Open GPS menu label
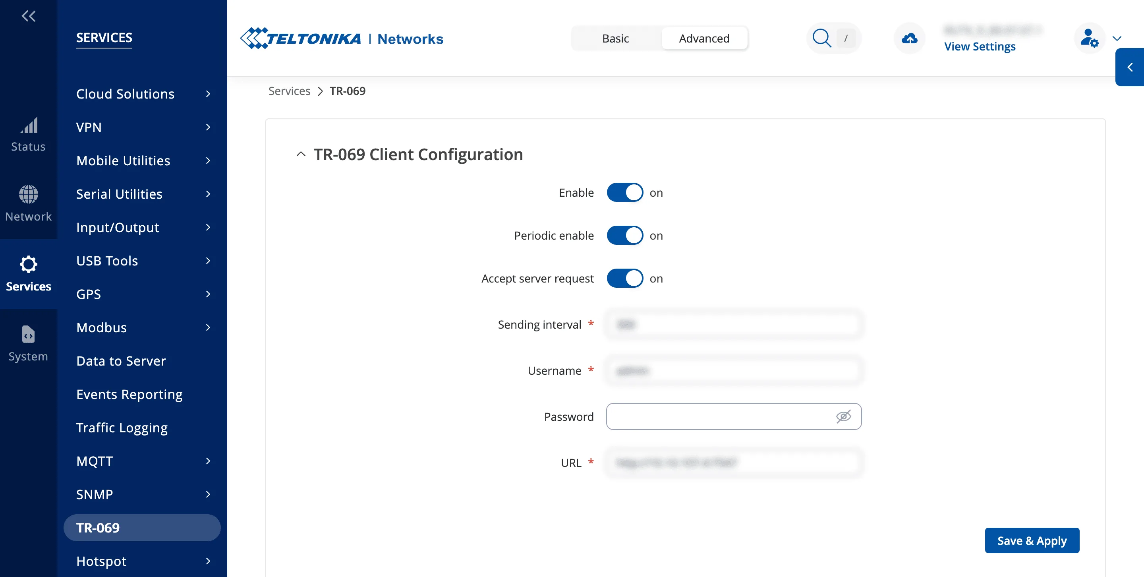Screen dimensions: 1144x577 point(88,294)
